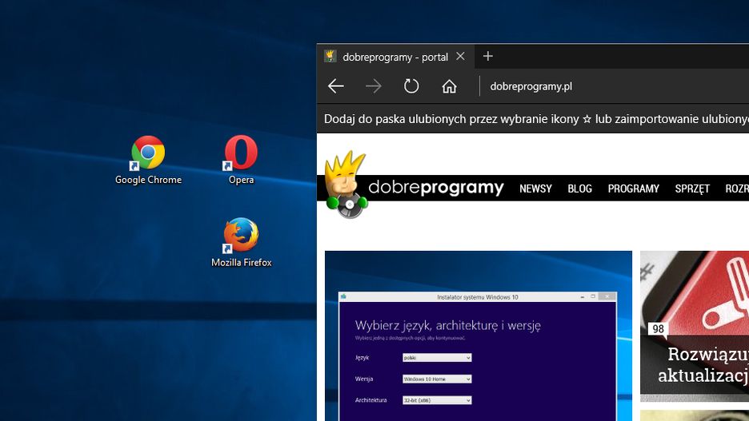Click the favorites bar hint text

[x=536, y=119]
